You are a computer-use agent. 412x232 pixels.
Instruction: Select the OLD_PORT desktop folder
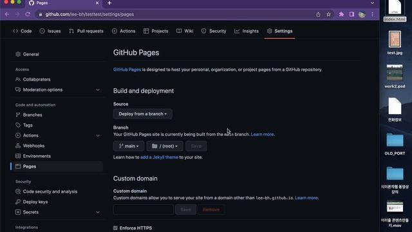click(x=395, y=144)
